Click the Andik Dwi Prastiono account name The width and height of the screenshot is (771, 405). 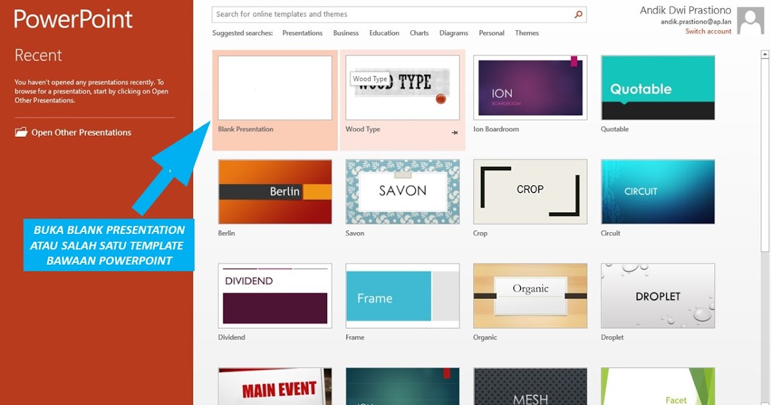pos(686,10)
